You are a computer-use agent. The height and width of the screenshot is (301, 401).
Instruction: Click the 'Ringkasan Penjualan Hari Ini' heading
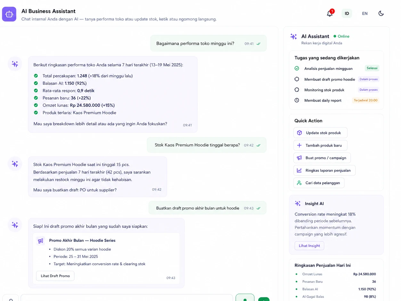[x=323, y=265]
